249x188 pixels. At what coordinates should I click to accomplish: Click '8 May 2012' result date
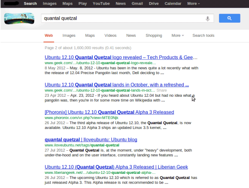(x=55, y=68)
